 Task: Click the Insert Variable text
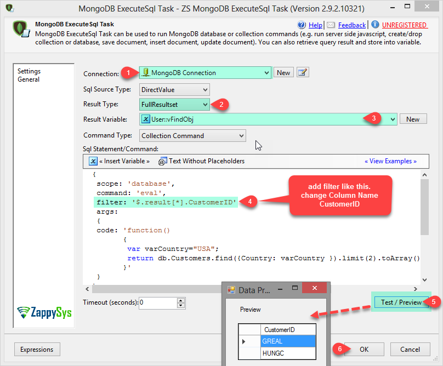click(124, 161)
